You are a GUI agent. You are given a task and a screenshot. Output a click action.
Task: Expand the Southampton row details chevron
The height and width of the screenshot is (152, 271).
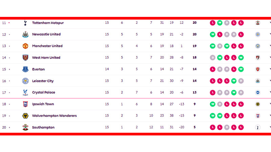pyautogui.click(x=270, y=127)
